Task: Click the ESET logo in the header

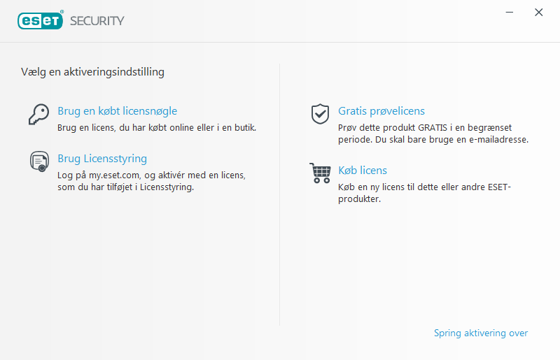Action: click(x=41, y=20)
